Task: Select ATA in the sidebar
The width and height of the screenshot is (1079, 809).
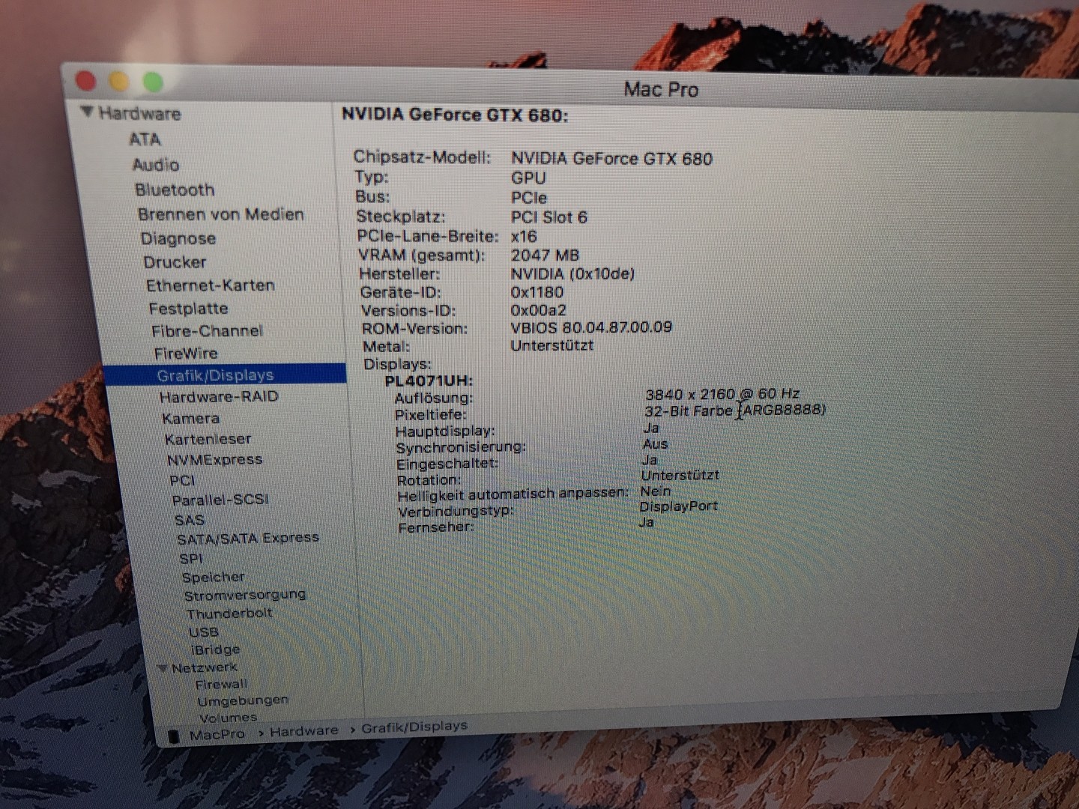Action: click(145, 139)
